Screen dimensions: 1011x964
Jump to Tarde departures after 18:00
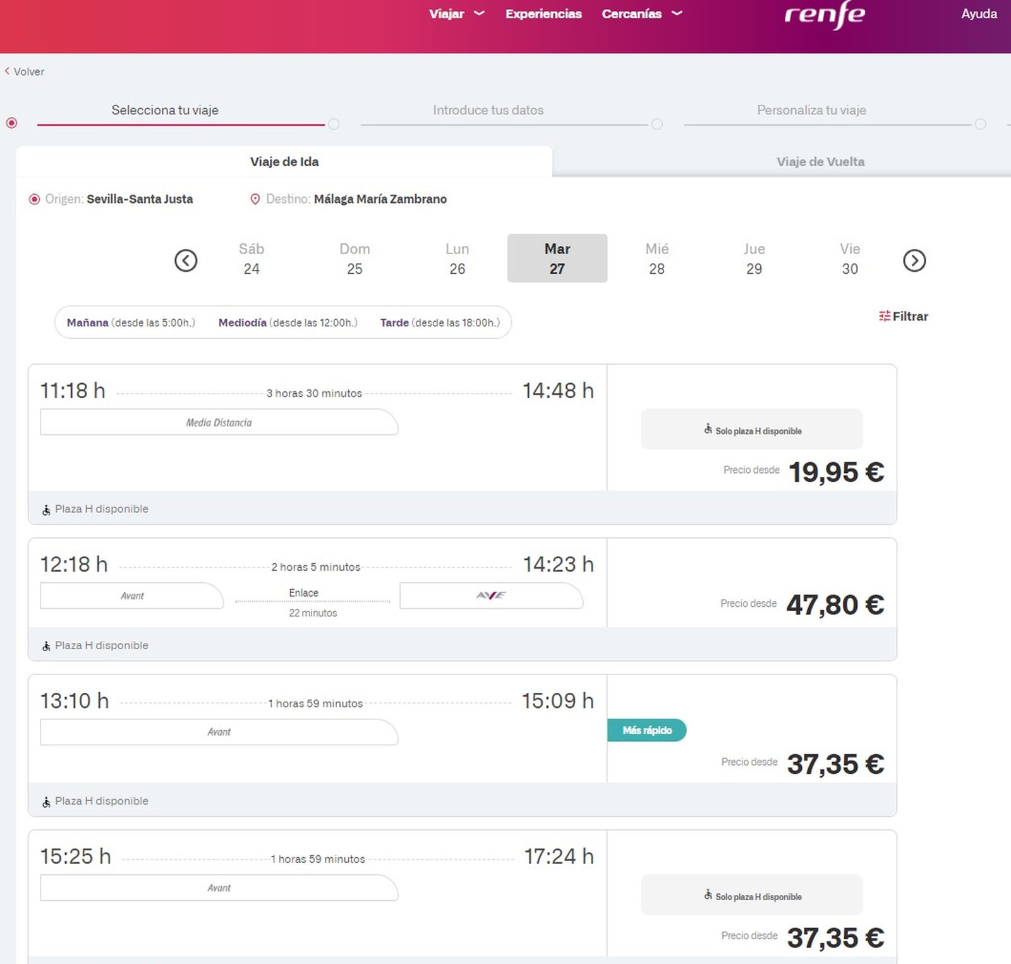click(x=440, y=322)
